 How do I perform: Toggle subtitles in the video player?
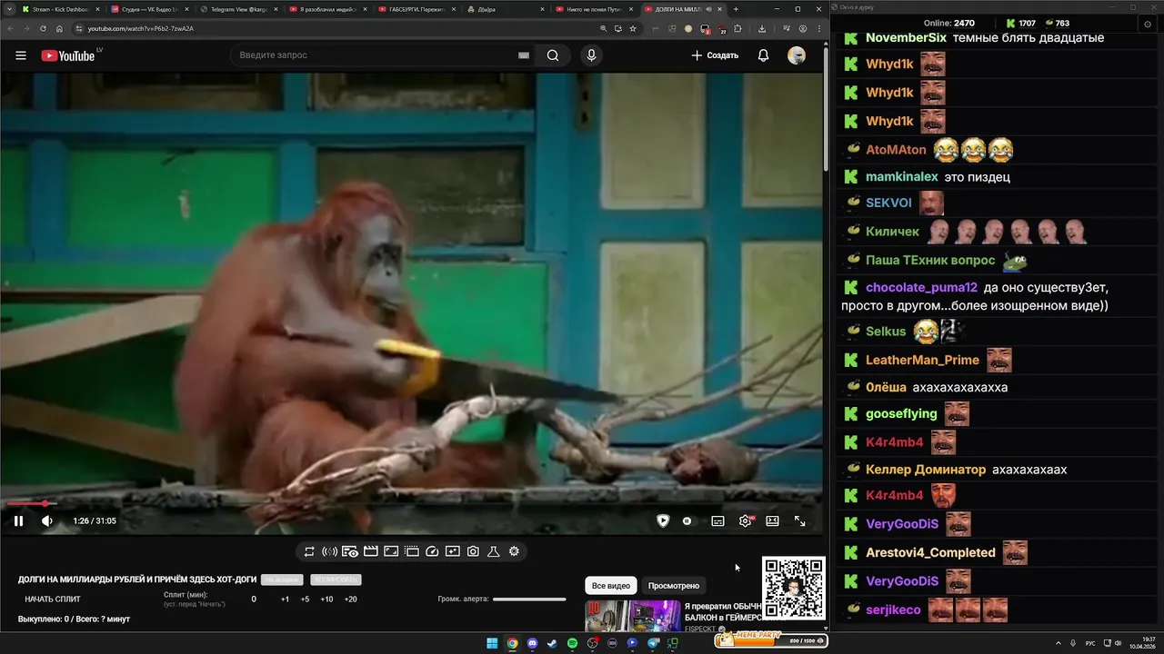coord(717,520)
